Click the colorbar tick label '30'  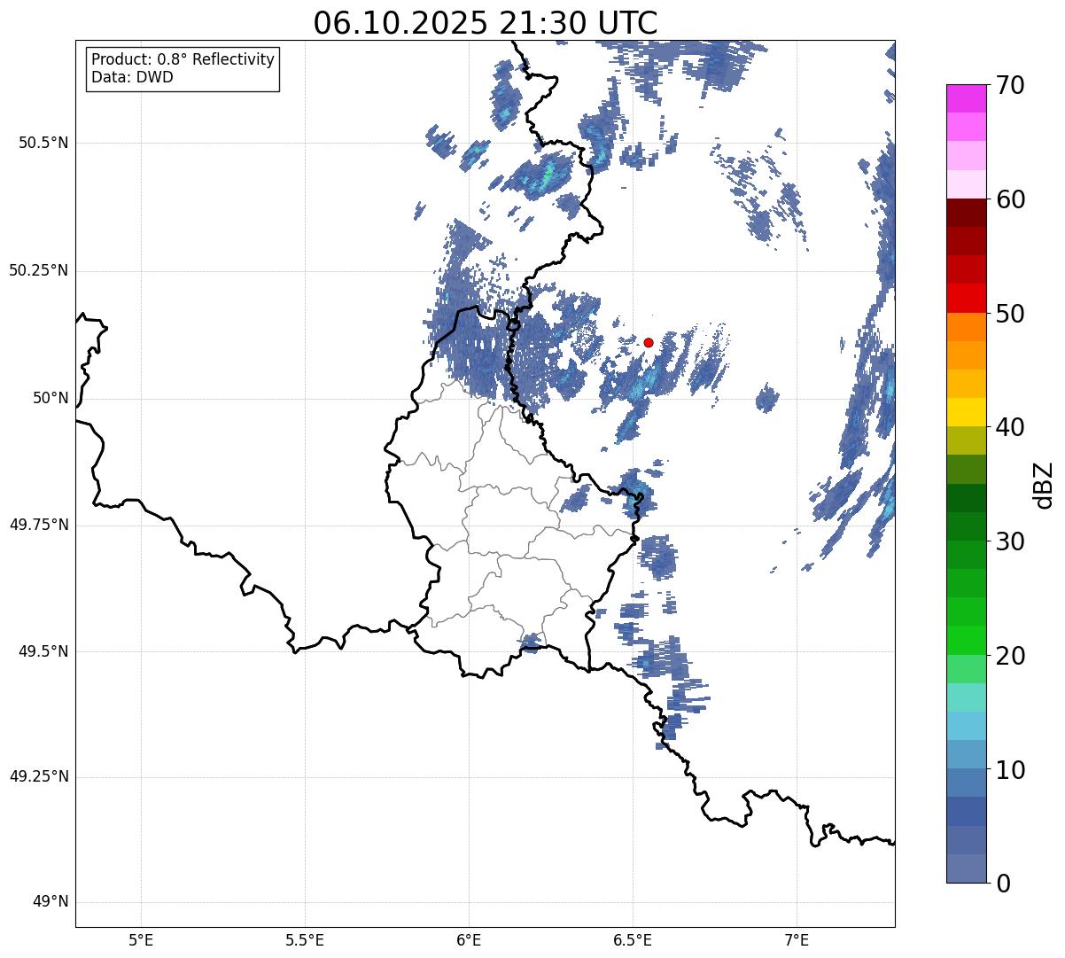tap(1010, 541)
